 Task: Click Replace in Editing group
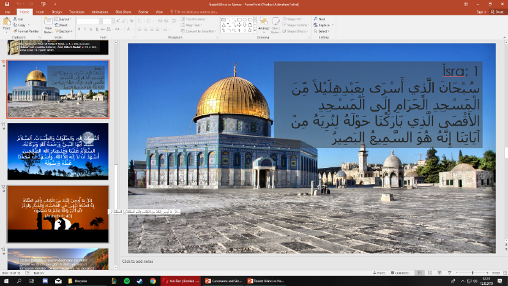tap(324, 25)
